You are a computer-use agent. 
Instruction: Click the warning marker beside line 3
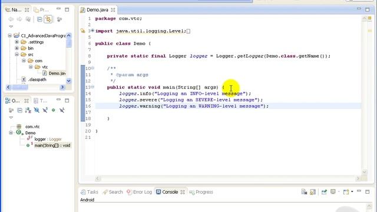point(82,31)
